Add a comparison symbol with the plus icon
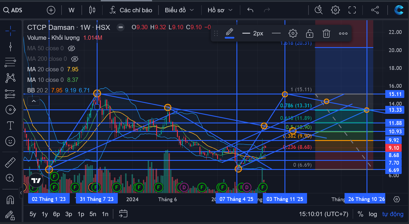Screen dimensions: 409x224 (51, 10)
